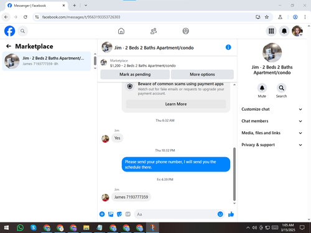Choose a sticker icon in composer
Image resolution: width=311 pixels, height=233 pixels.
click(119, 214)
